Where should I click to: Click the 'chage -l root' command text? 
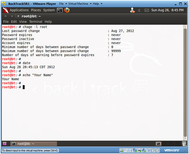(35, 27)
